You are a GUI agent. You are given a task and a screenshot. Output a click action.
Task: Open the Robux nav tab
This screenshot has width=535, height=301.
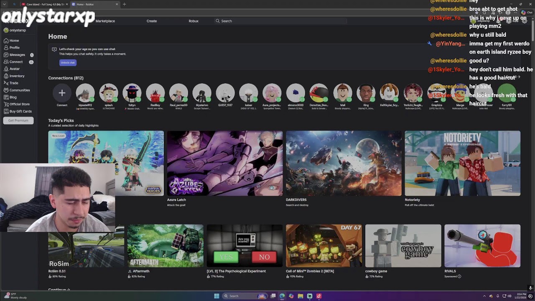click(194, 21)
